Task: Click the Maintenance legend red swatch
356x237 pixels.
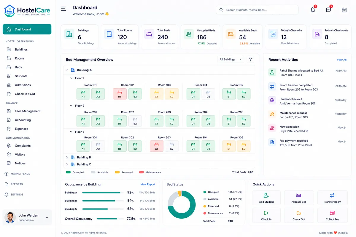Action: click(141, 172)
